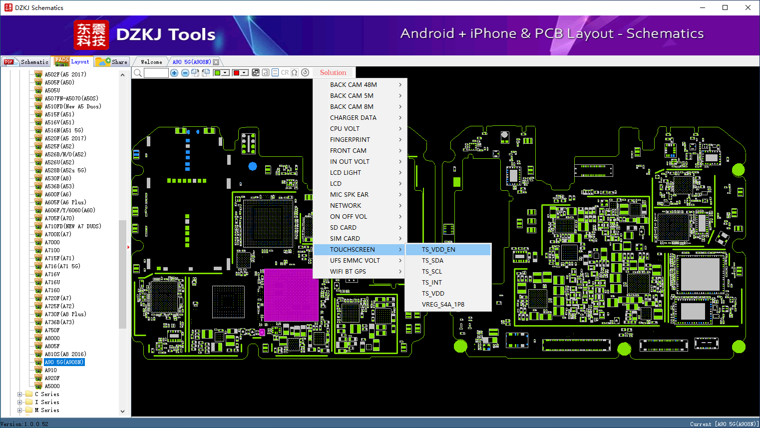Click the magnifier search icon in toolbar

138,73
